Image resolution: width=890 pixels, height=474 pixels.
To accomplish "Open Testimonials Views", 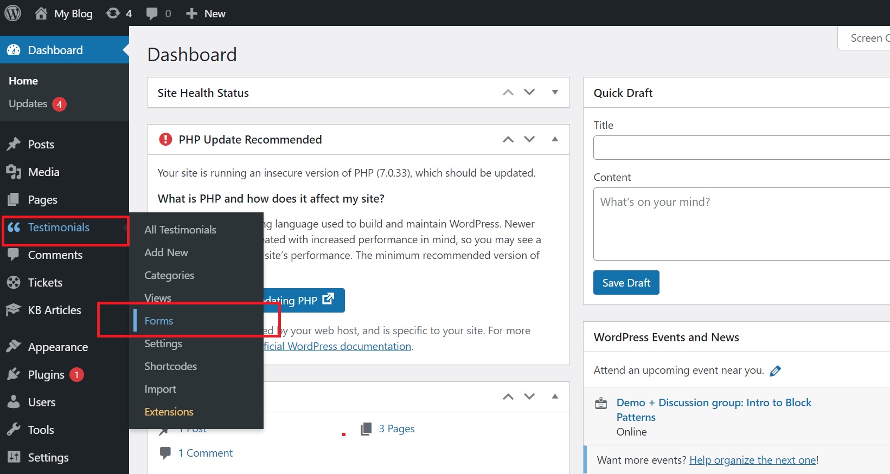I will point(158,298).
